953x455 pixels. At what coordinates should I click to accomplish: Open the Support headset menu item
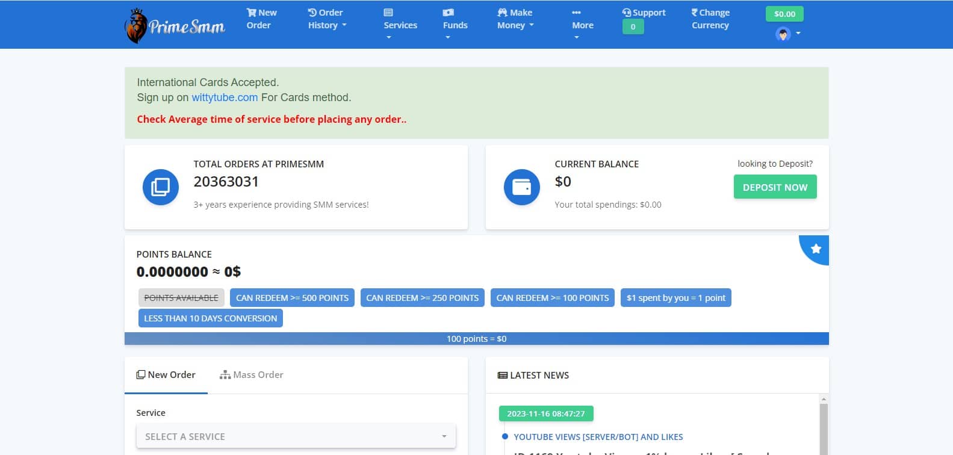(644, 13)
